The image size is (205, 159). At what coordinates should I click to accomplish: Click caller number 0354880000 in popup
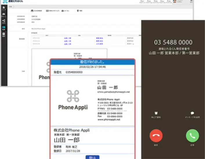[x=74, y=72]
